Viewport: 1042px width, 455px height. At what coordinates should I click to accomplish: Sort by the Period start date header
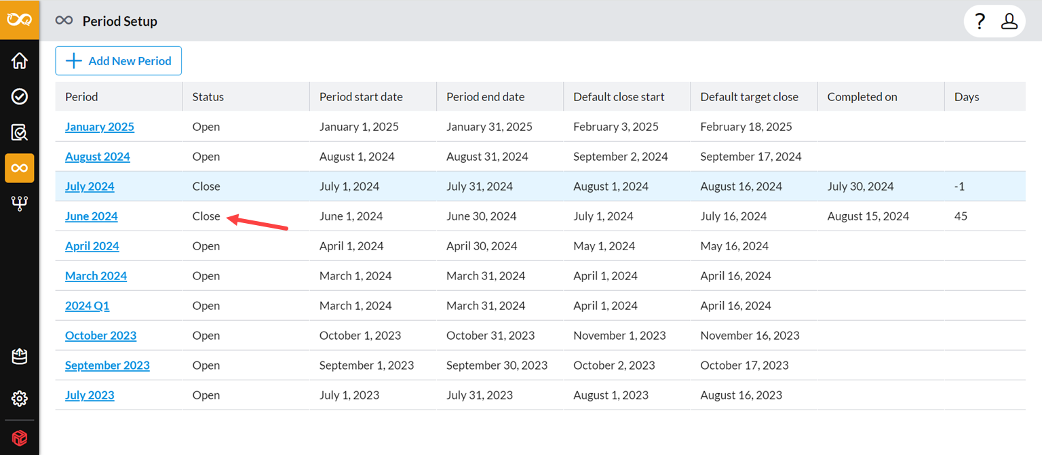[361, 97]
